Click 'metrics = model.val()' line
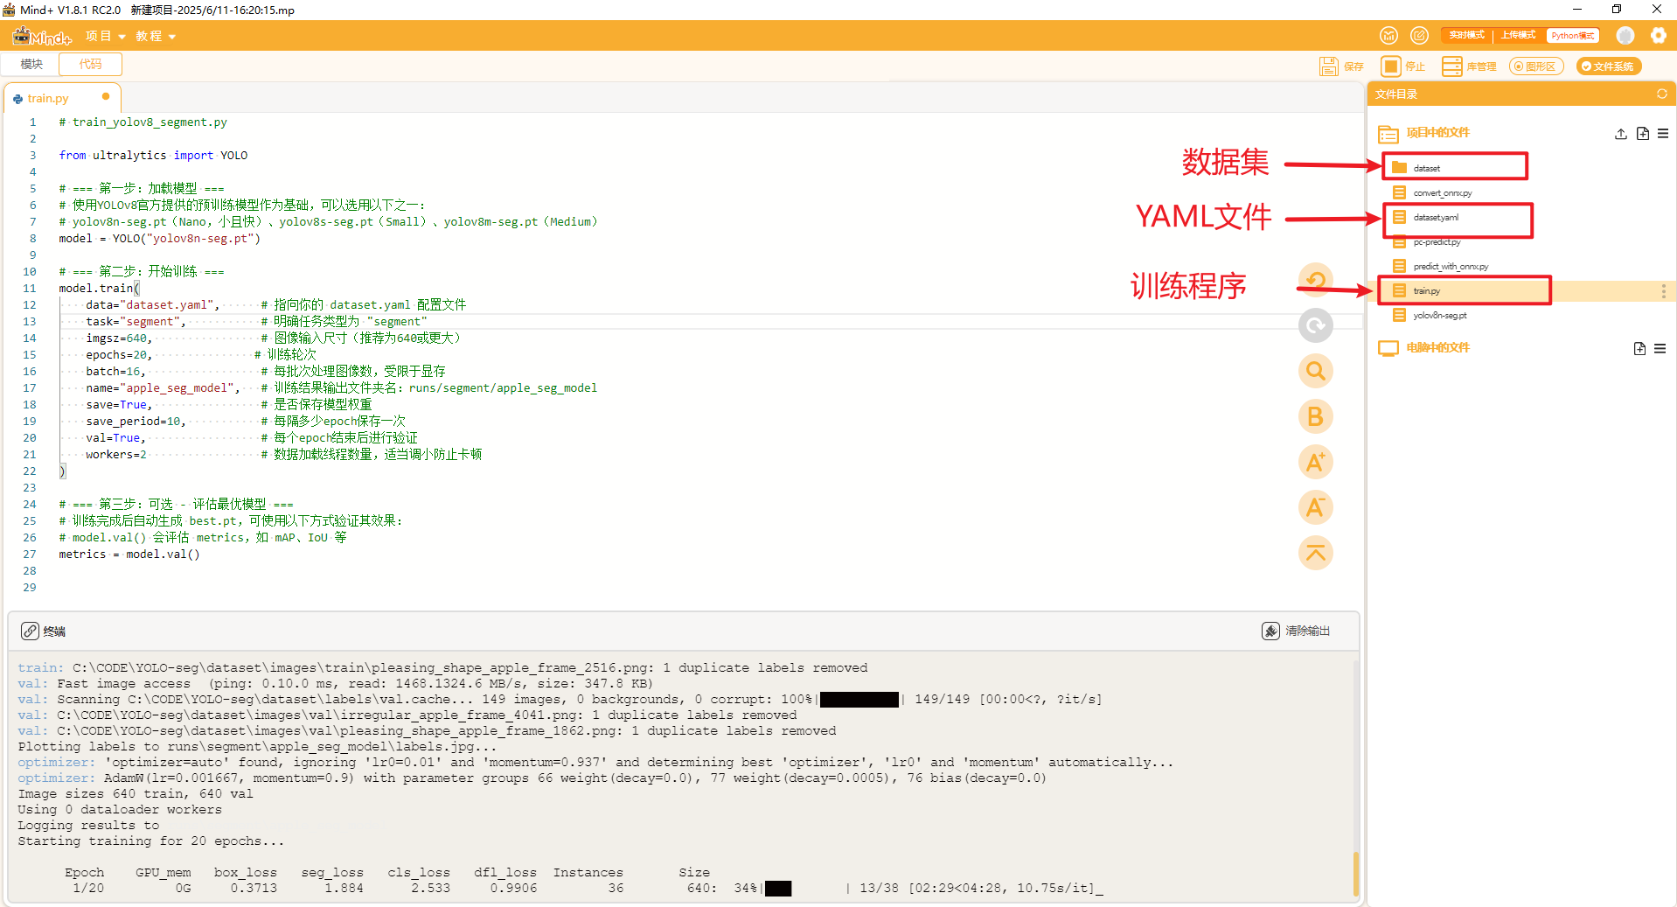Screen dimensions: 1677x907 point(129,554)
